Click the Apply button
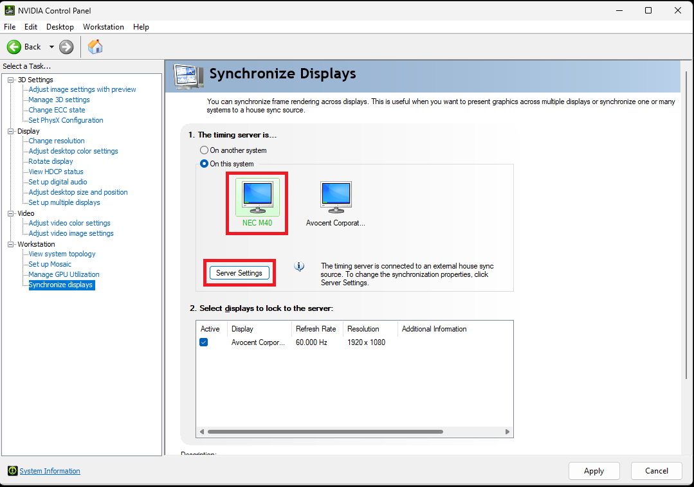 pos(594,471)
